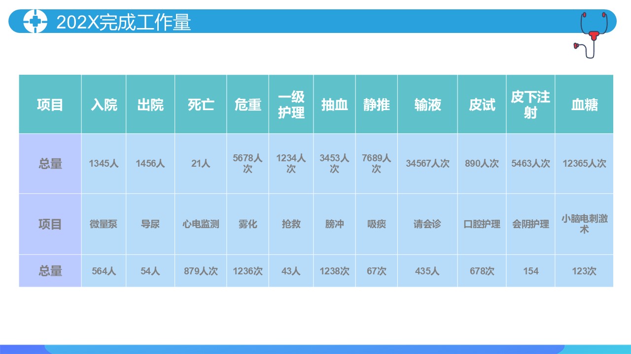Click the 出院 column header
The height and width of the screenshot is (354, 631).
click(150, 104)
